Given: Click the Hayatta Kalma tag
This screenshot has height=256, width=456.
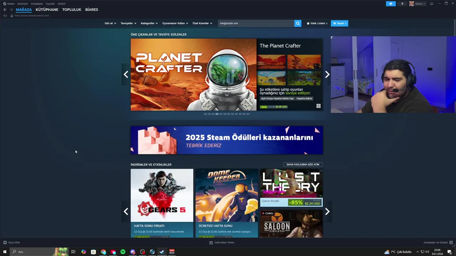Looking at the screenshot, I should click(x=304, y=98).
